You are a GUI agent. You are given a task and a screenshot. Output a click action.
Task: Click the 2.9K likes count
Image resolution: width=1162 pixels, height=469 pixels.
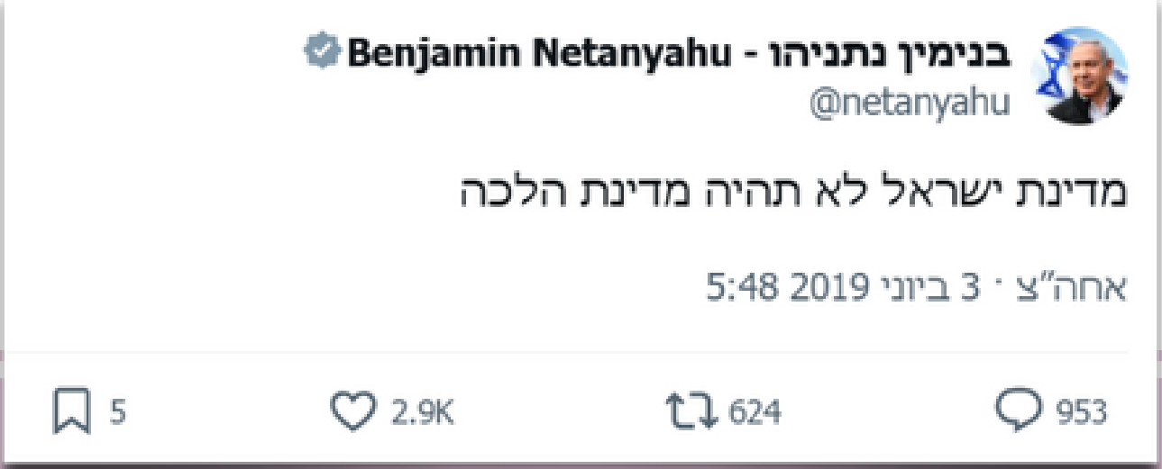(423, 413)
